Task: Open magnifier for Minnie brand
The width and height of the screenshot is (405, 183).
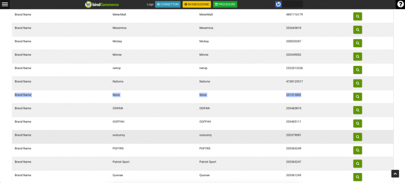Action: (358, 56)
